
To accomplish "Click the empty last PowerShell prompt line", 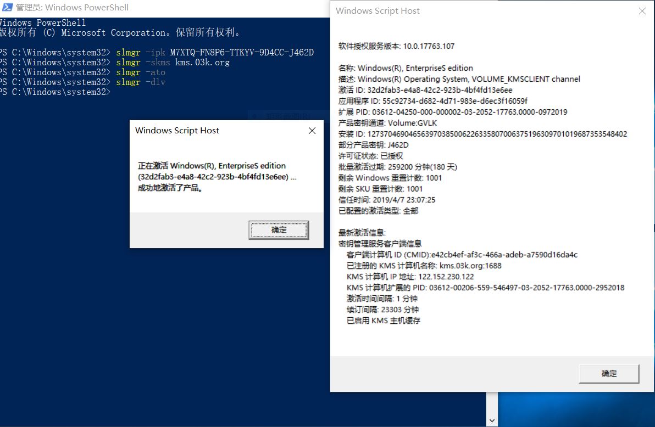I will coord(55,92).
